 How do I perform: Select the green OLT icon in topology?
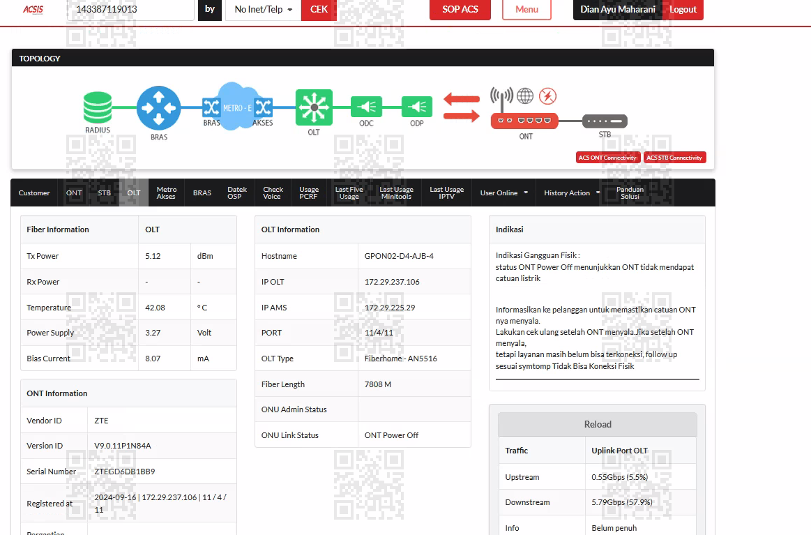[314, 107]
